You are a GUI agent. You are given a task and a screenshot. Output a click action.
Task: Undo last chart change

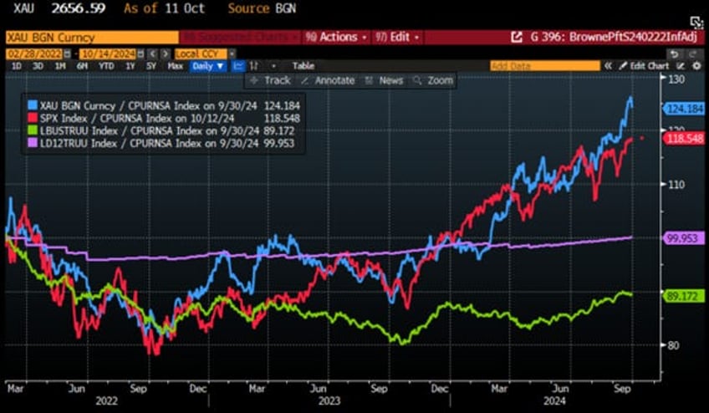(x=674, y=54)
